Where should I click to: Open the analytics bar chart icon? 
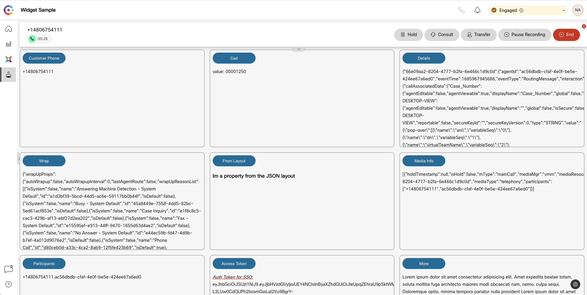point(9,44)
